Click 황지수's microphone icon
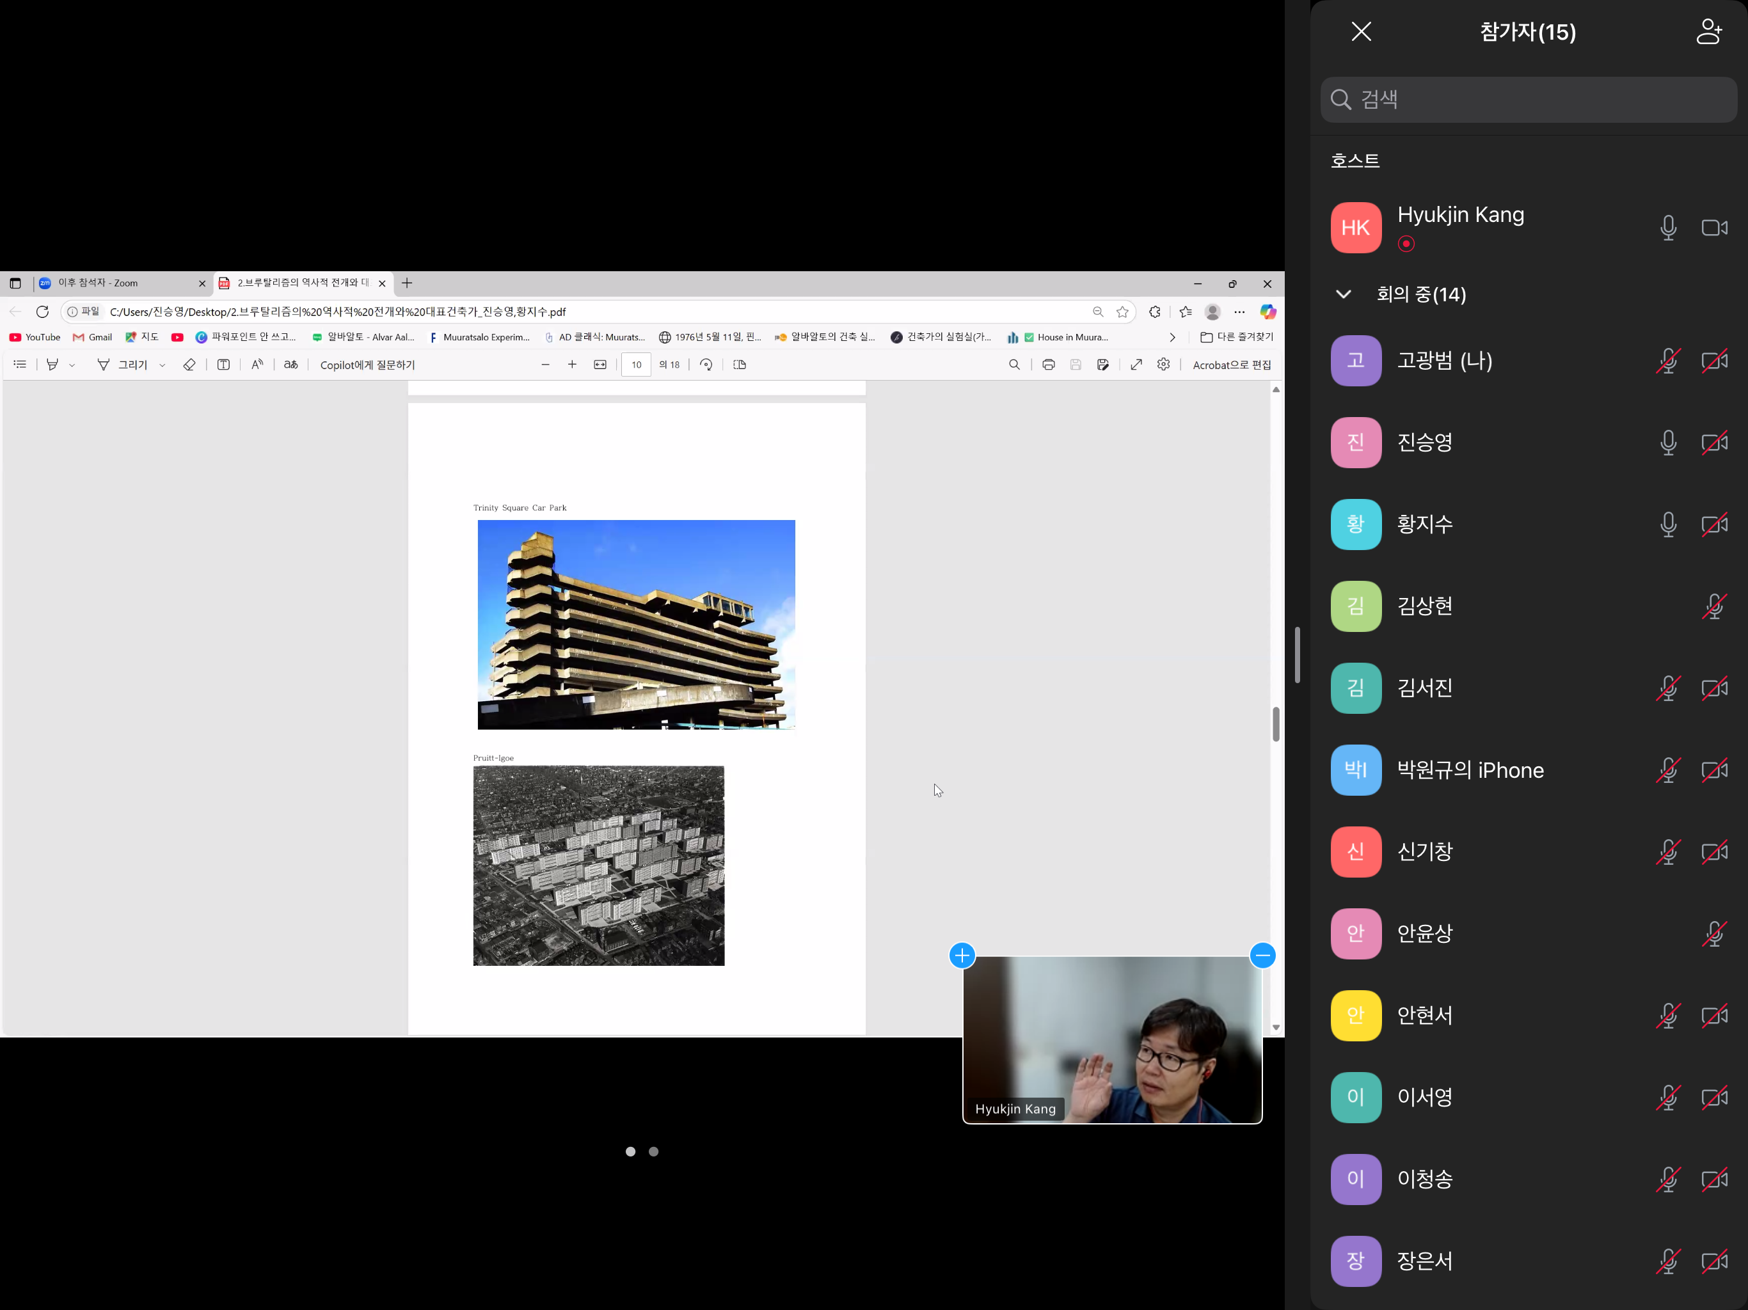 tap(1668, 525)
